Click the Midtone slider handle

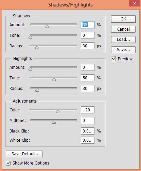54,122
